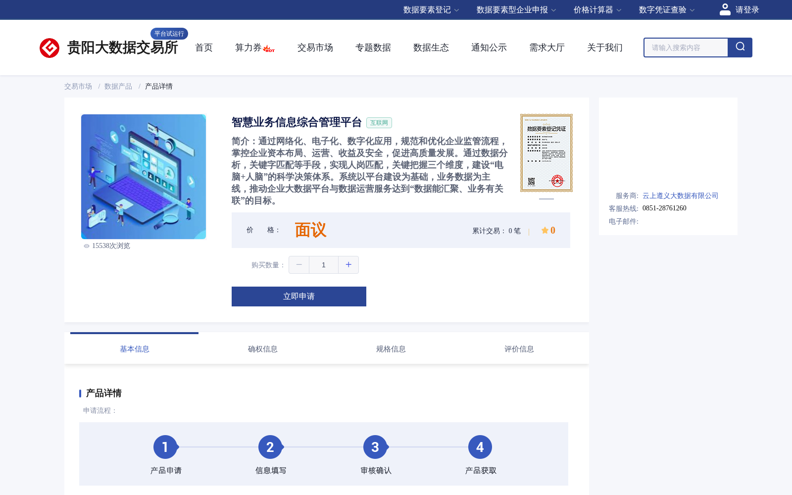This screenshot has width=792, height=495.
Task: Click the 面议 price text
Action: [311, 230]
